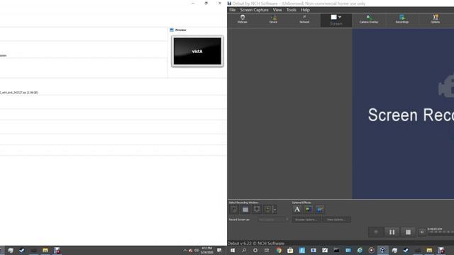Image resolution: width=454 pixels, height=255 pixels.
Task: Open the text caption effect (A icon)
Action: [x=297, y=210]
